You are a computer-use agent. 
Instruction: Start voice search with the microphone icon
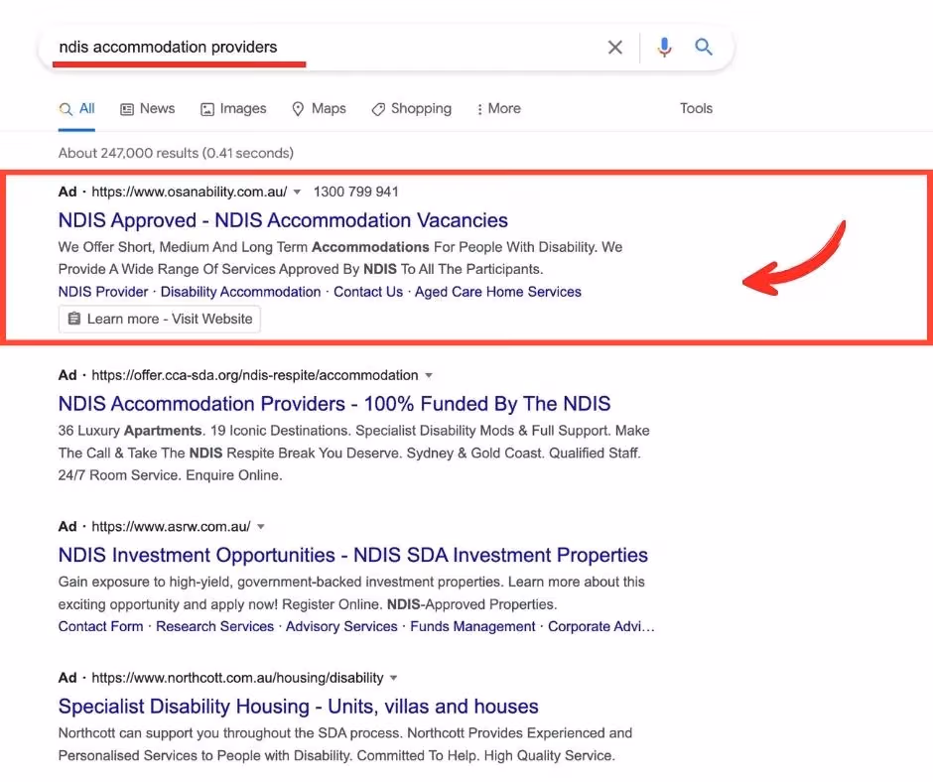[664, 47]
